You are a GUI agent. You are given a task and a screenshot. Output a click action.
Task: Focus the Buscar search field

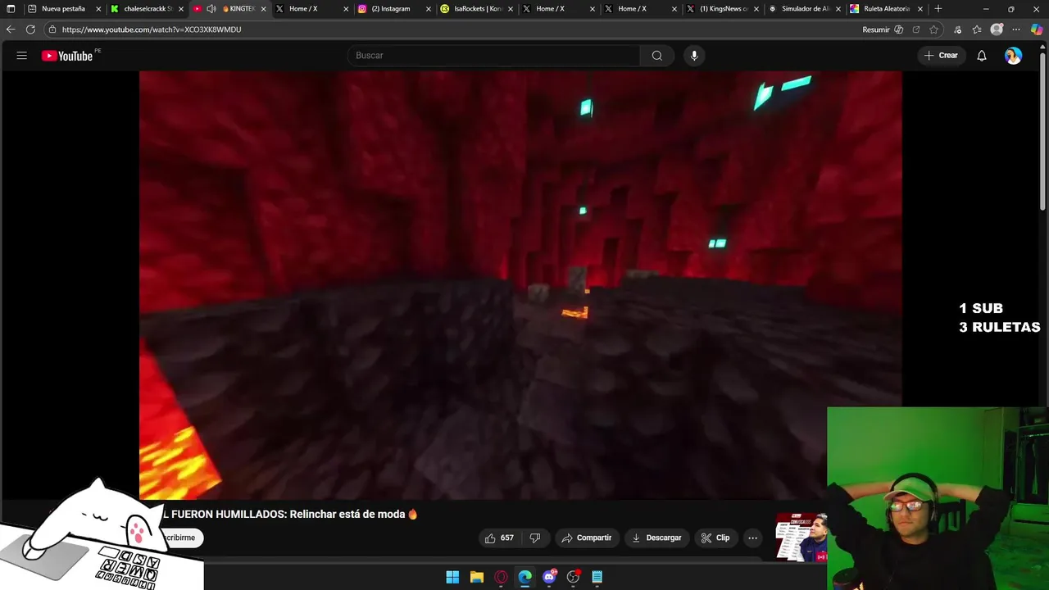point(493,56)
